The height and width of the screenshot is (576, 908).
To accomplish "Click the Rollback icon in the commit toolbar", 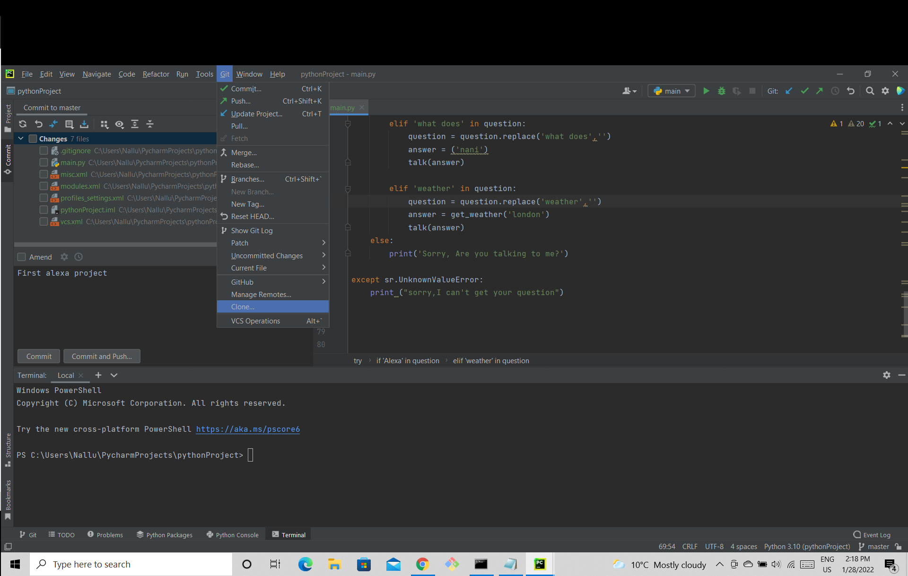I will coord(38,124).
